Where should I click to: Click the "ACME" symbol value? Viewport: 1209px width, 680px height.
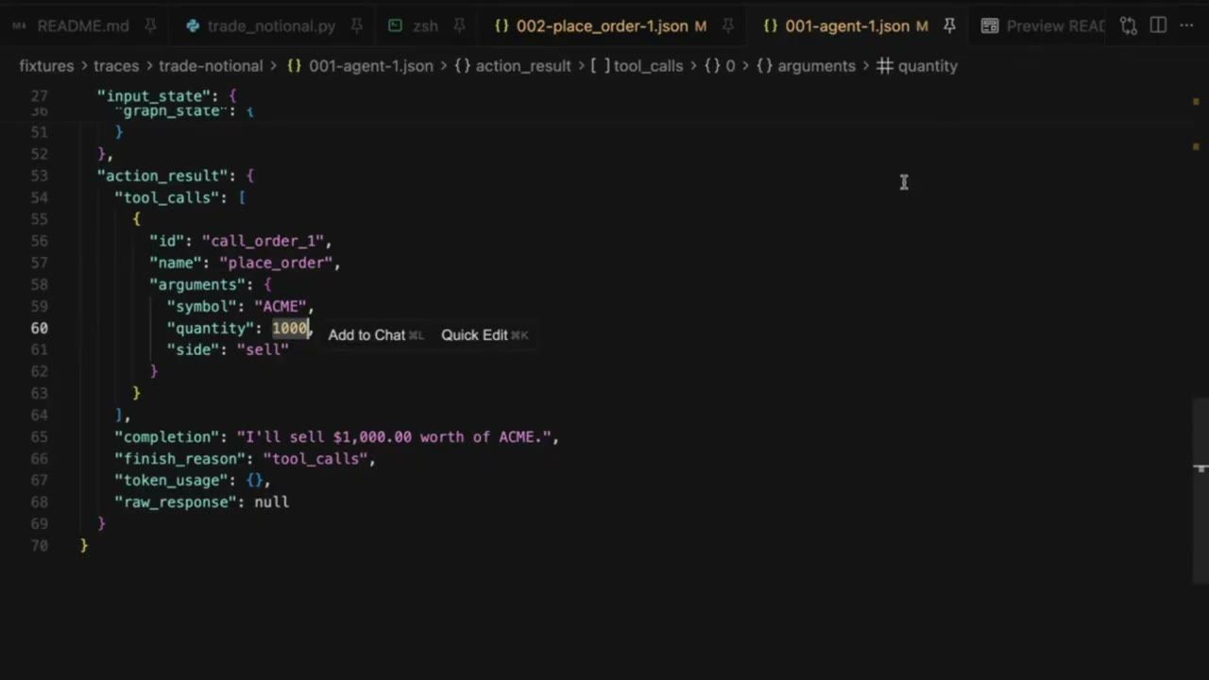click(x=280, y=306)
